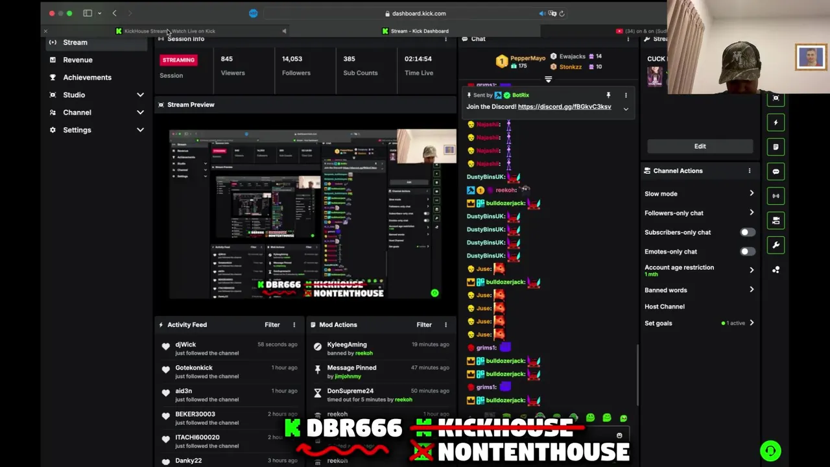This screenshot has height=467, width=830.
Task: Click PepperMayo top gifter name
Action: click(x=528, y=58)
